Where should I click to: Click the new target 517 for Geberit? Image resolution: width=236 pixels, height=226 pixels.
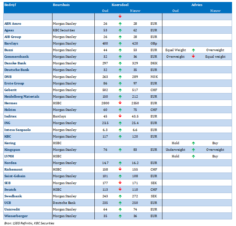[135, 90]
